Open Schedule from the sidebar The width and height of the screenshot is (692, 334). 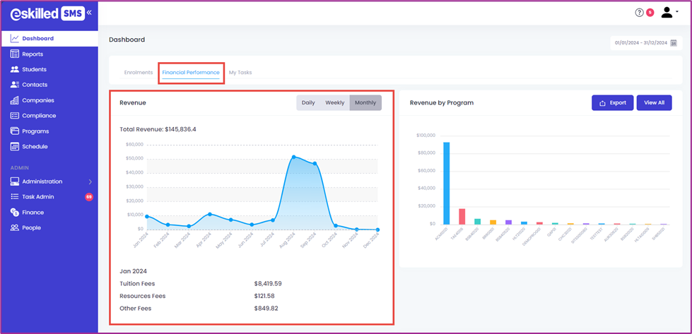[x=35, y=146]
